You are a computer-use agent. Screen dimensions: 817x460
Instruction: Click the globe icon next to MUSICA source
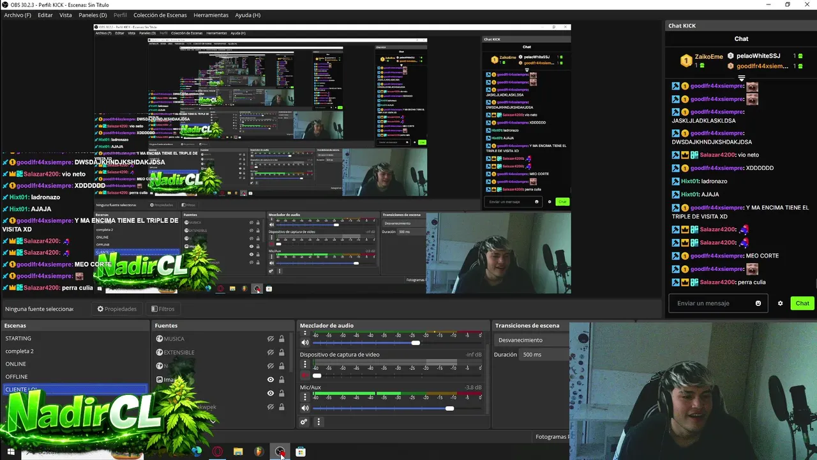coord(160,339)
